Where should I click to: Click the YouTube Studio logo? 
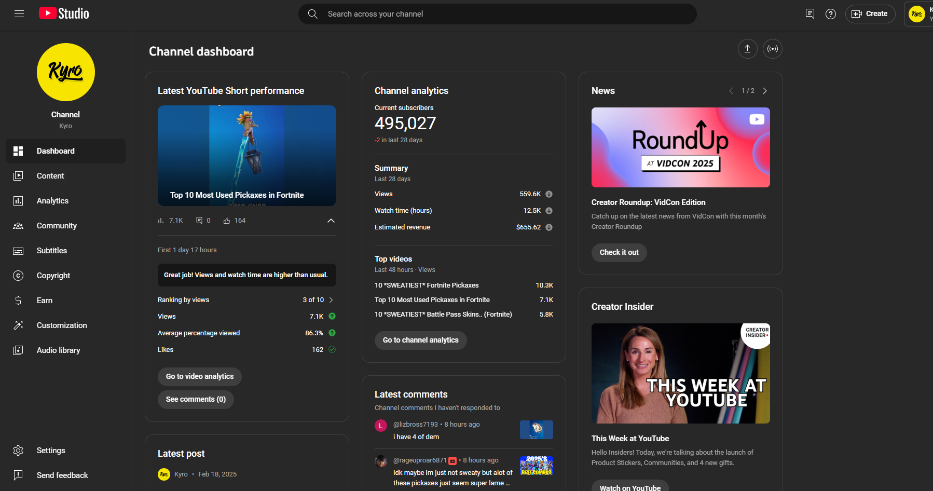click(64, 13)
